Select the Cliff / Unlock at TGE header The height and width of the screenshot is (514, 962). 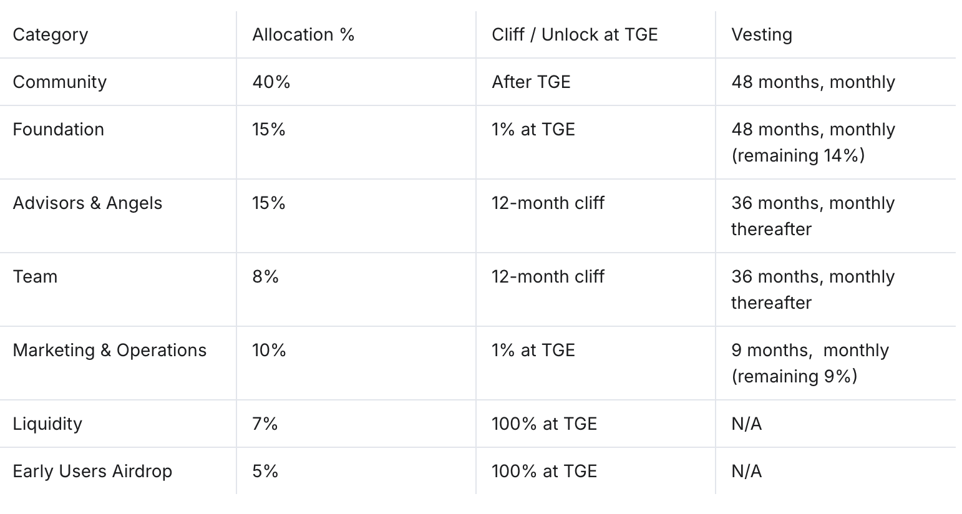pos(575,35)
